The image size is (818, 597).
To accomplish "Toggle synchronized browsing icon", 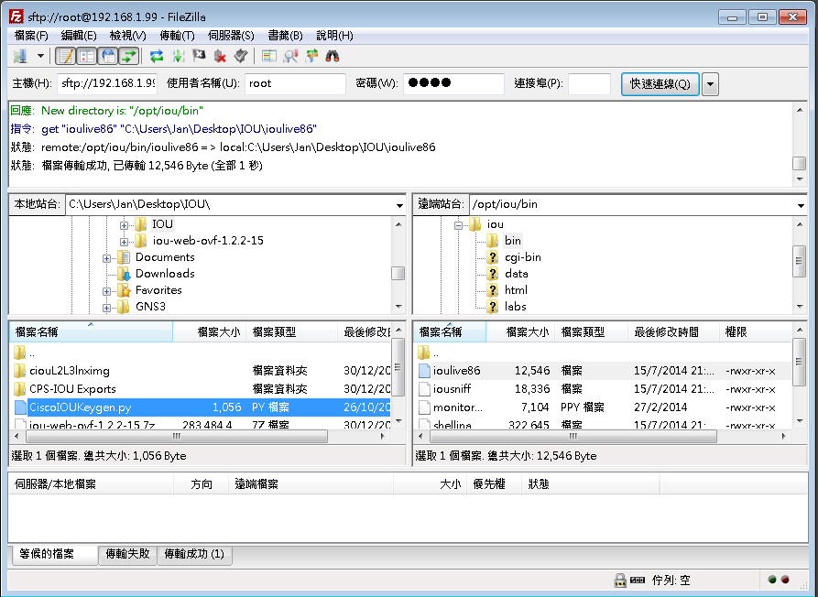I will (x=311, y=56).
